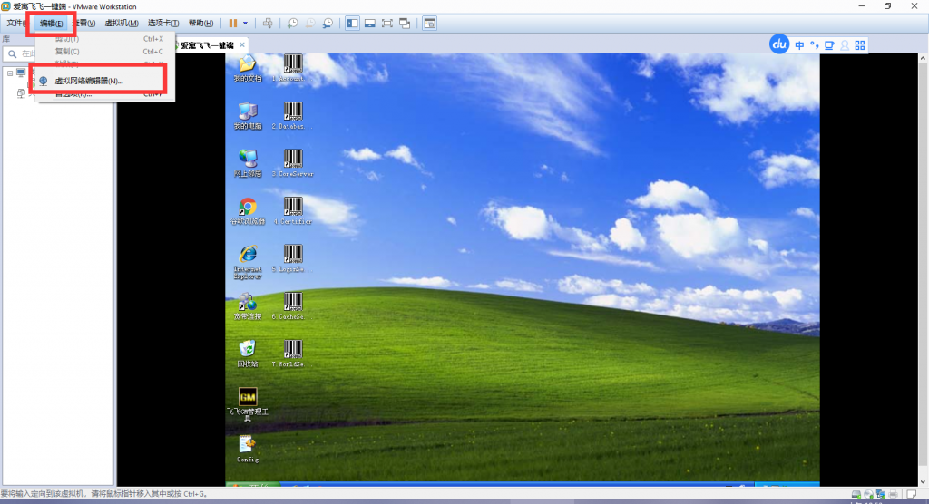Image resolution: width=929 pixels, height=504 pixels.
Task: Select the 网上邻居 desktop icon
Action: [x=248, y=163]
